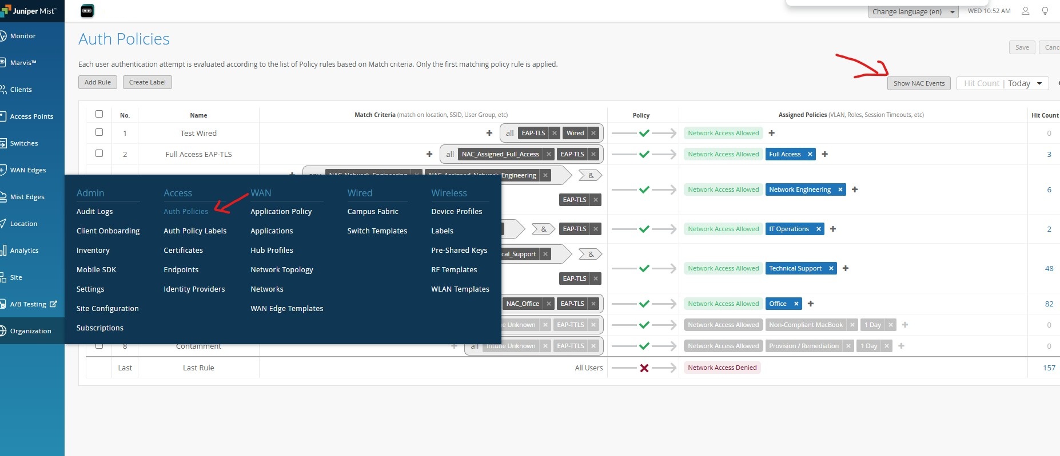This screenshot has height=456, width=1060.
Task: Remove the Provision / Remediation policy label
Action: click(849, 346)
